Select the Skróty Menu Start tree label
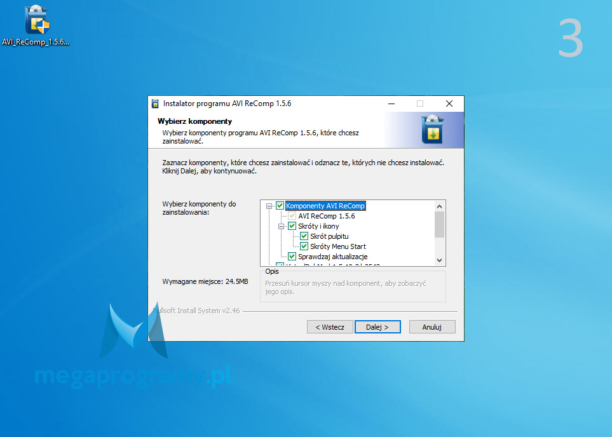The image size is (612, 437). (338, 246)
